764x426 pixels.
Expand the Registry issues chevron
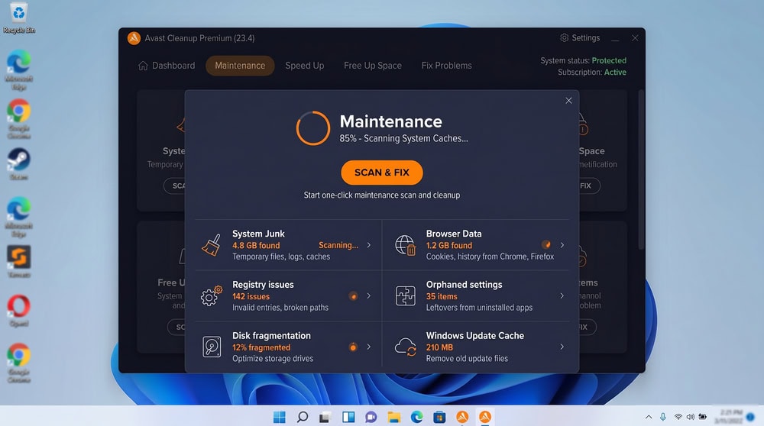coord(369,295)
